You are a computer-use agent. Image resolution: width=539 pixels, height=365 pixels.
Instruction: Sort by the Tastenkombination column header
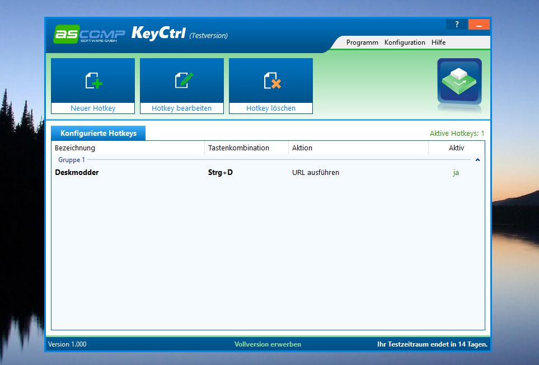[246, 148]
